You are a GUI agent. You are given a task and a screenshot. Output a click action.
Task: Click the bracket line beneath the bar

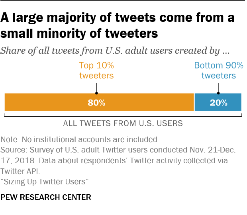(x=123, y=115)
